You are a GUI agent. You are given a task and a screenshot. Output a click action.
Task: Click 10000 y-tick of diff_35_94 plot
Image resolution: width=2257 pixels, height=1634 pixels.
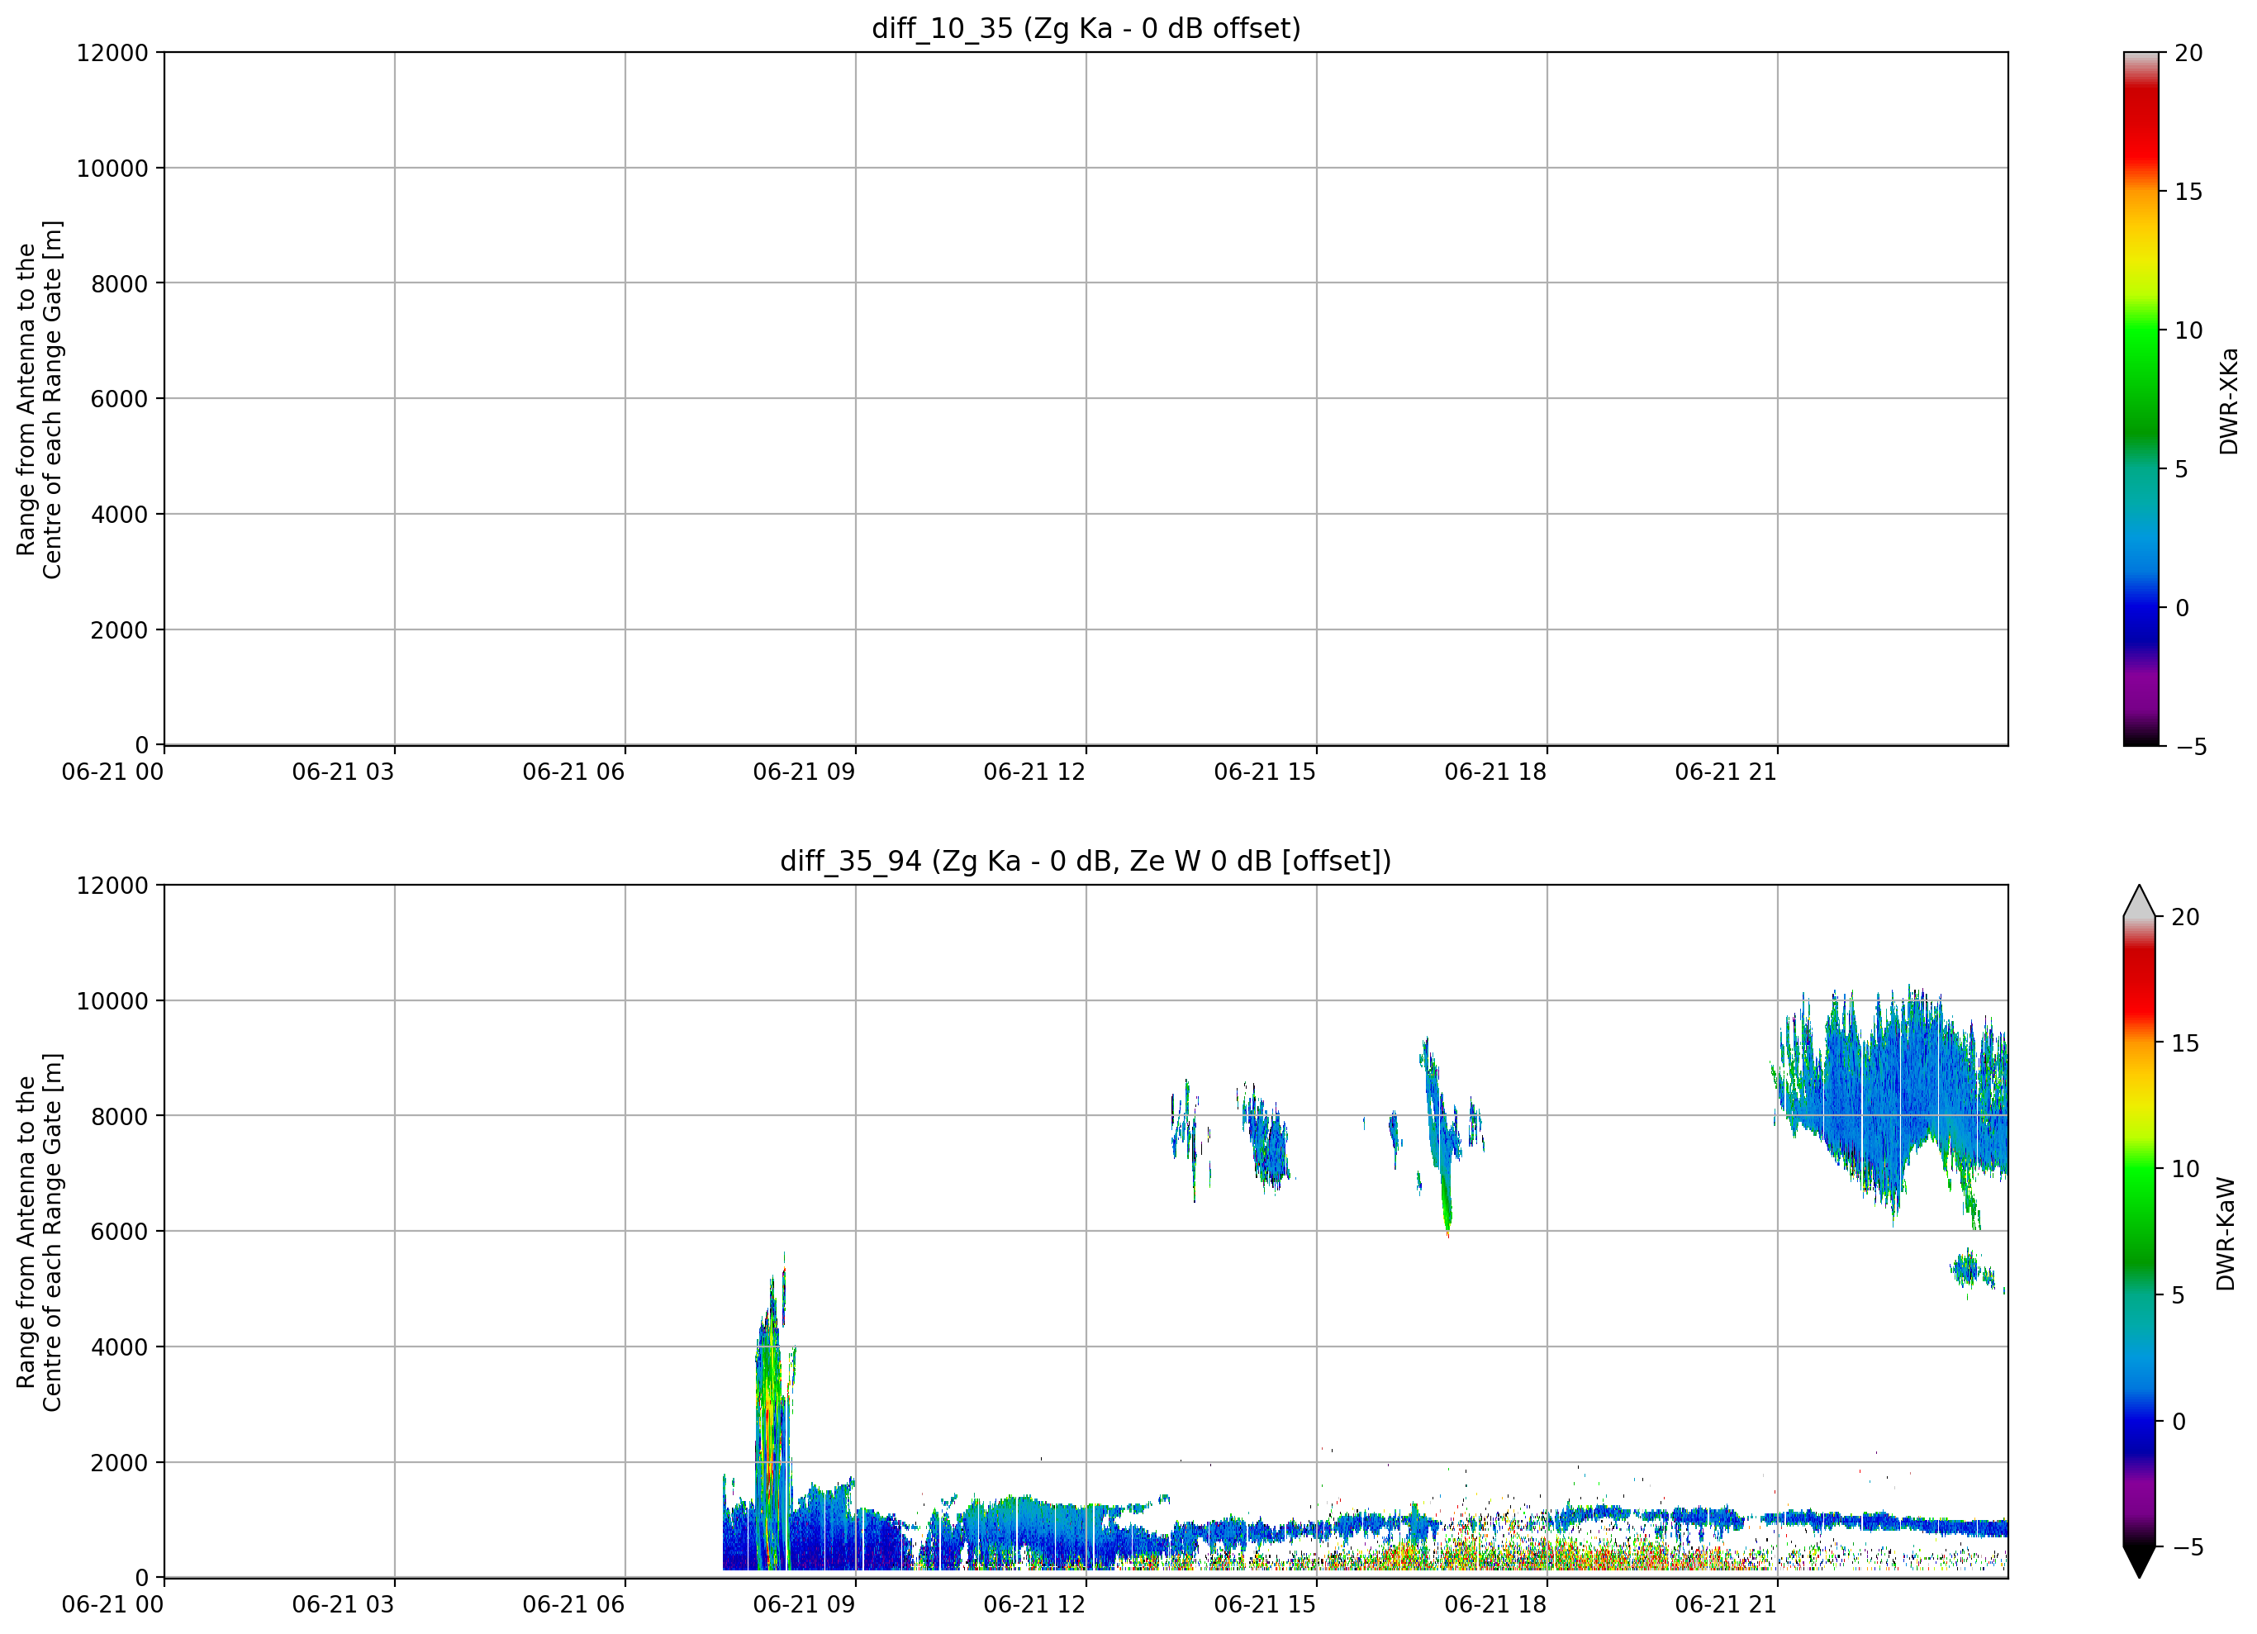coord(112,1001)
